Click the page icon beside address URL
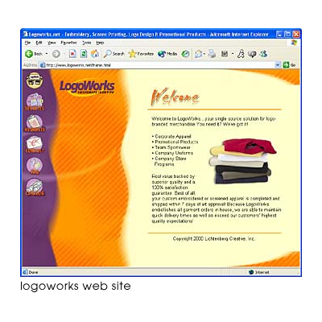The image size is (322, 322). [43, 65]
